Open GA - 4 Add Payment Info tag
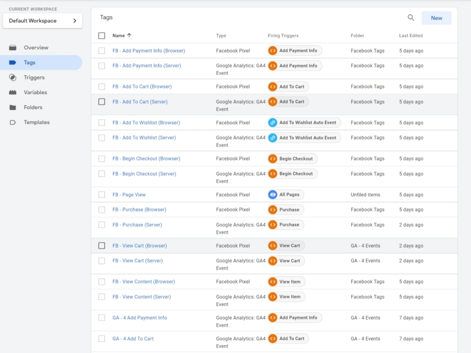Viewport: 471px width, 353px height. pyautogui.click(x=140, y=318)
